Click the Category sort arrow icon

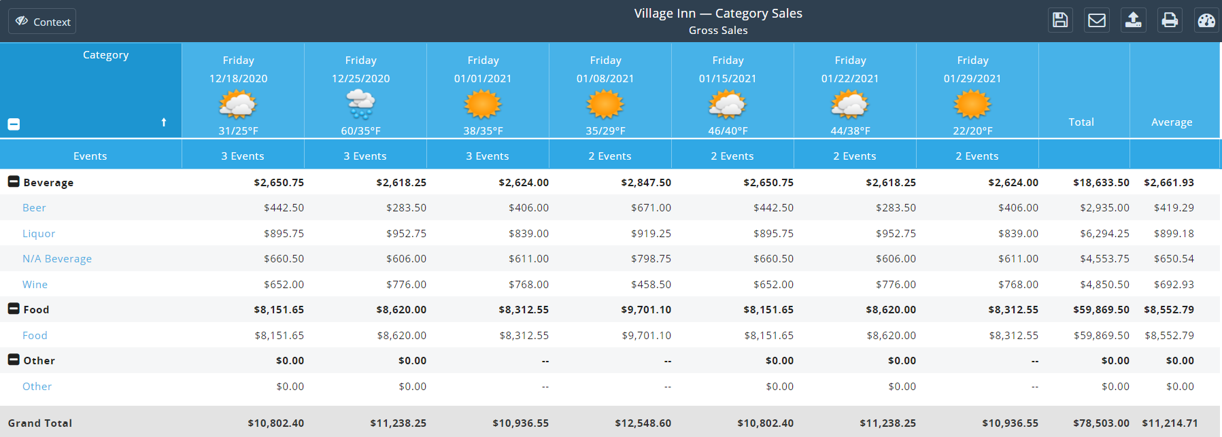click(164, 122)
